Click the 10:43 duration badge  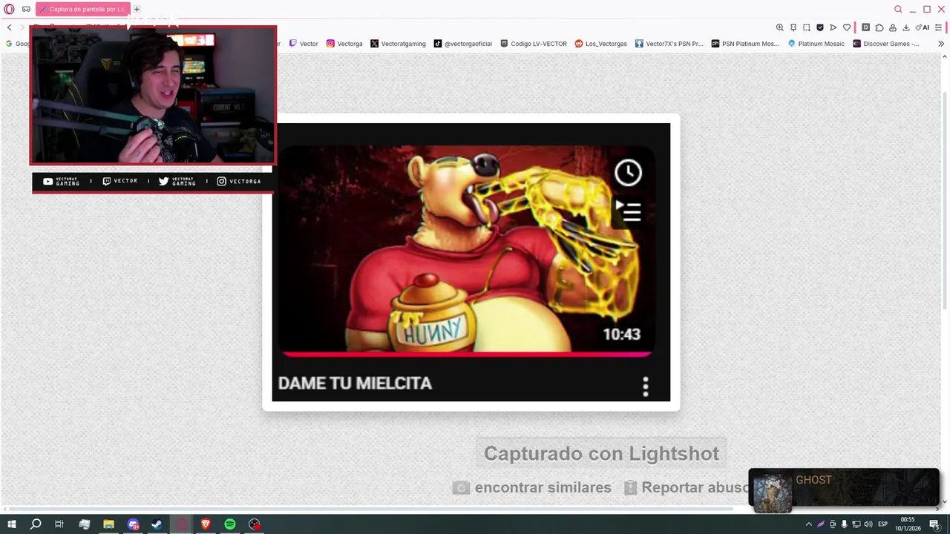621,334
